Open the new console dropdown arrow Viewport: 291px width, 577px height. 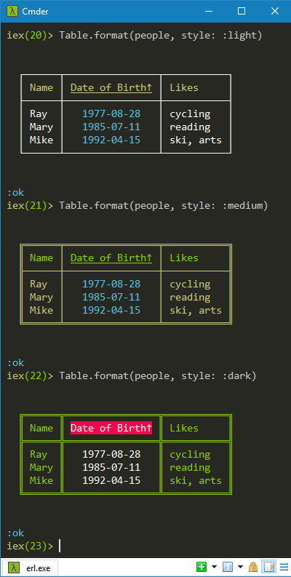(x=214, y=567)
